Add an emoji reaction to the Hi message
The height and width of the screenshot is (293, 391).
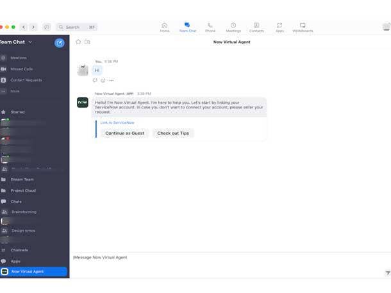tap(103, 81)
